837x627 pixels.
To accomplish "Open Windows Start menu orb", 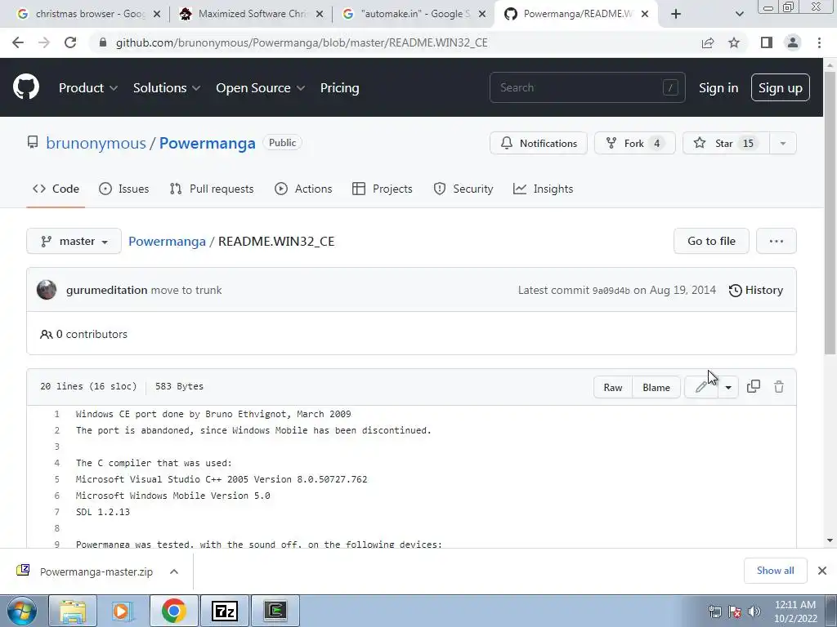I will pyautogui.click(x=22, y=611).
